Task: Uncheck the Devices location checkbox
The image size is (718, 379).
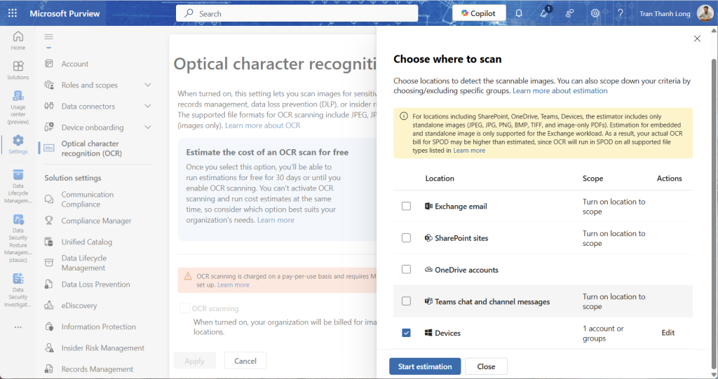Action: point(407,333)
